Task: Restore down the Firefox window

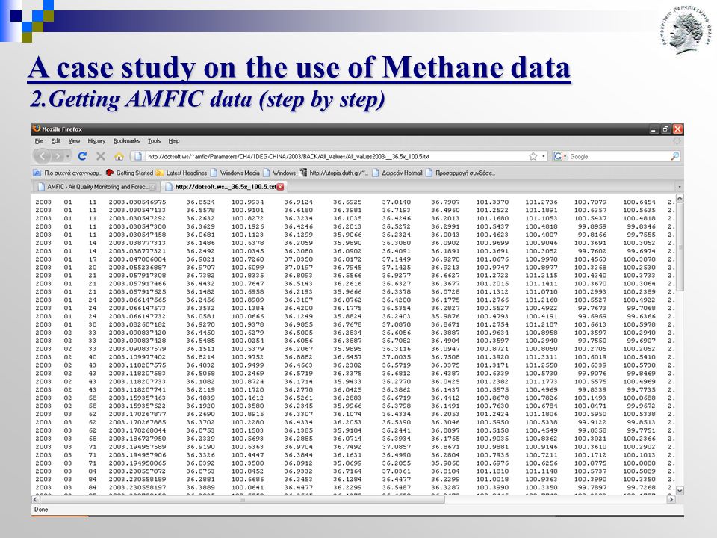Action: pos(665,129)
